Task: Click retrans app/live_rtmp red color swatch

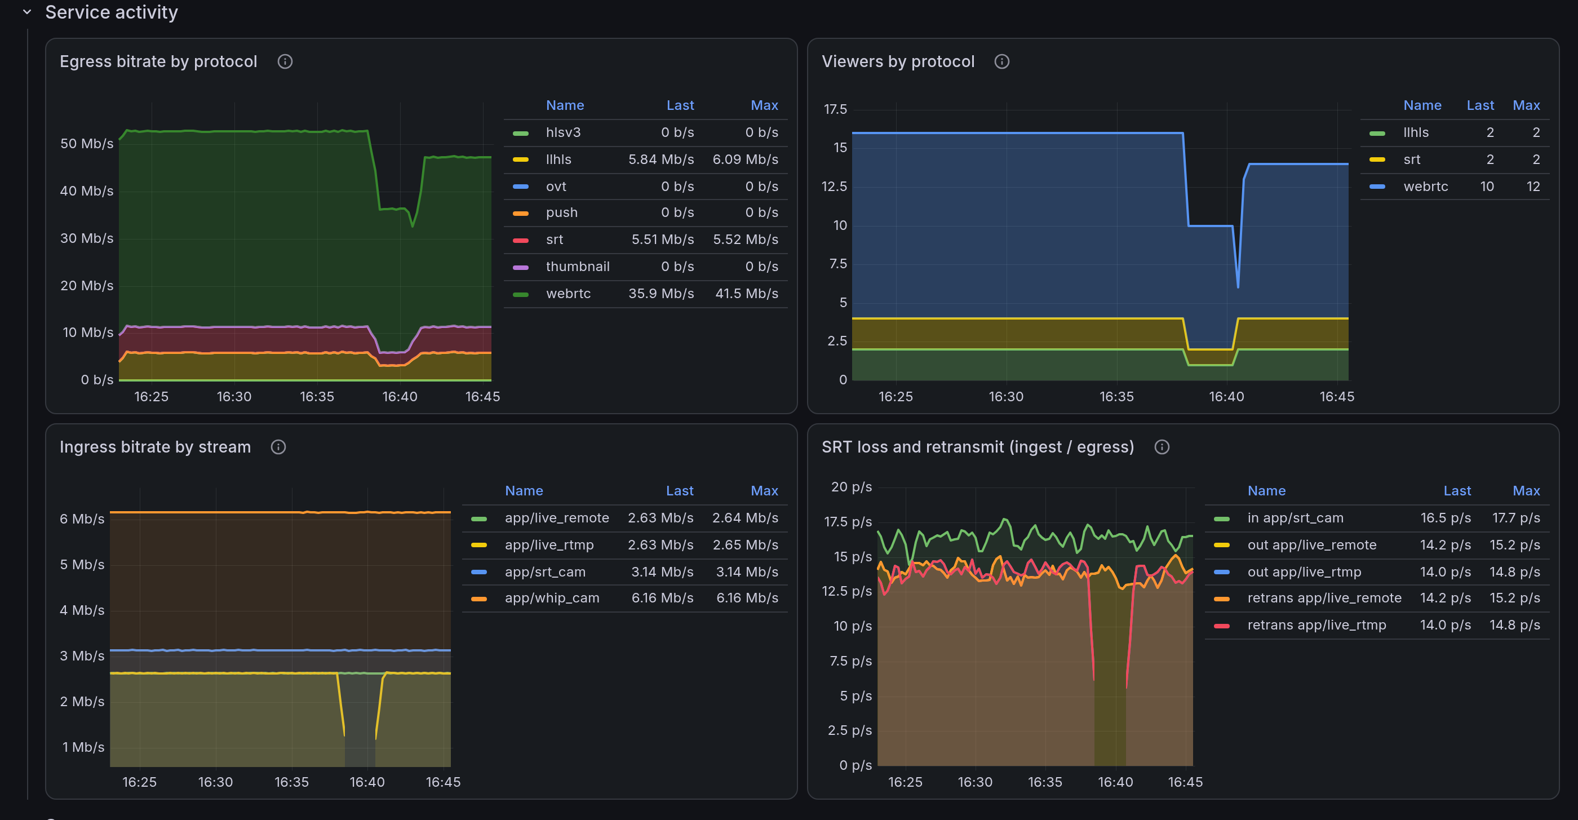Action: (x=1221, y=625)
